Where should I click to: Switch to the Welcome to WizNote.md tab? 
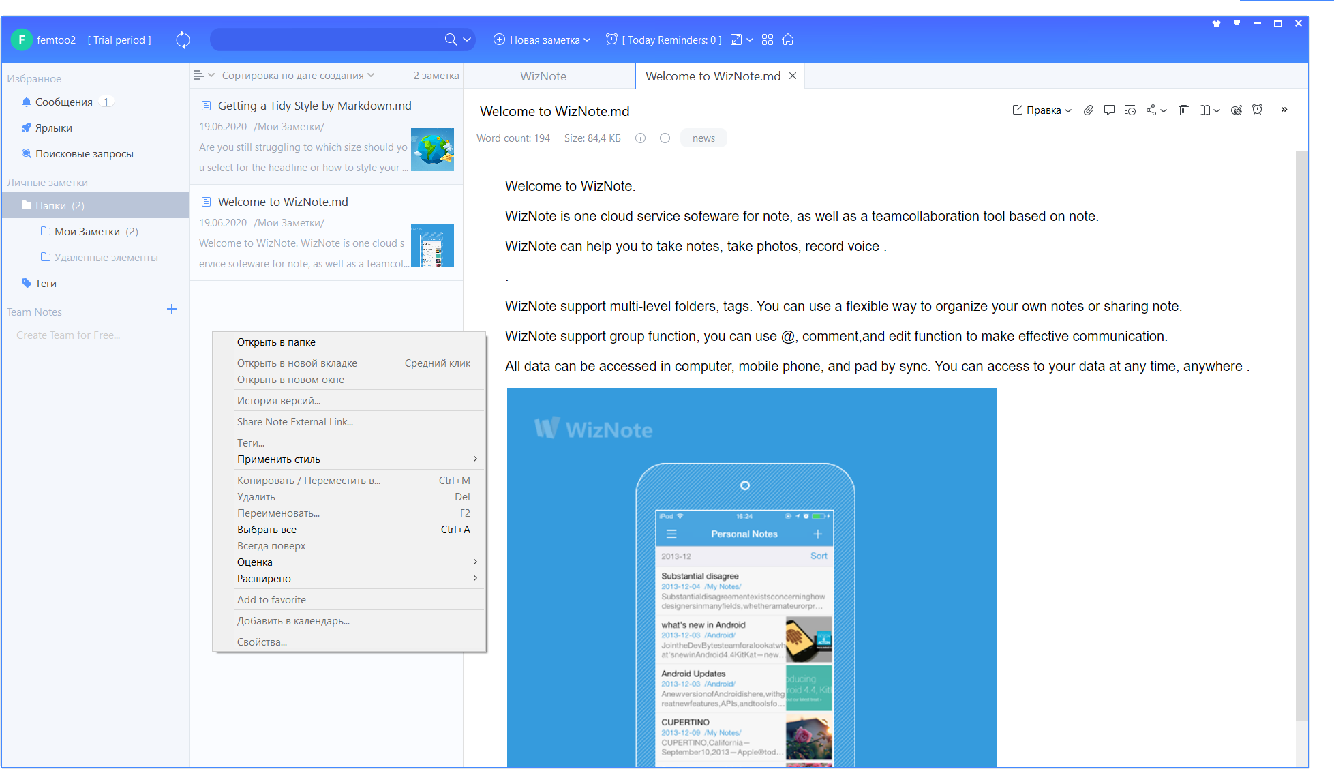click(x=713, y=76)
